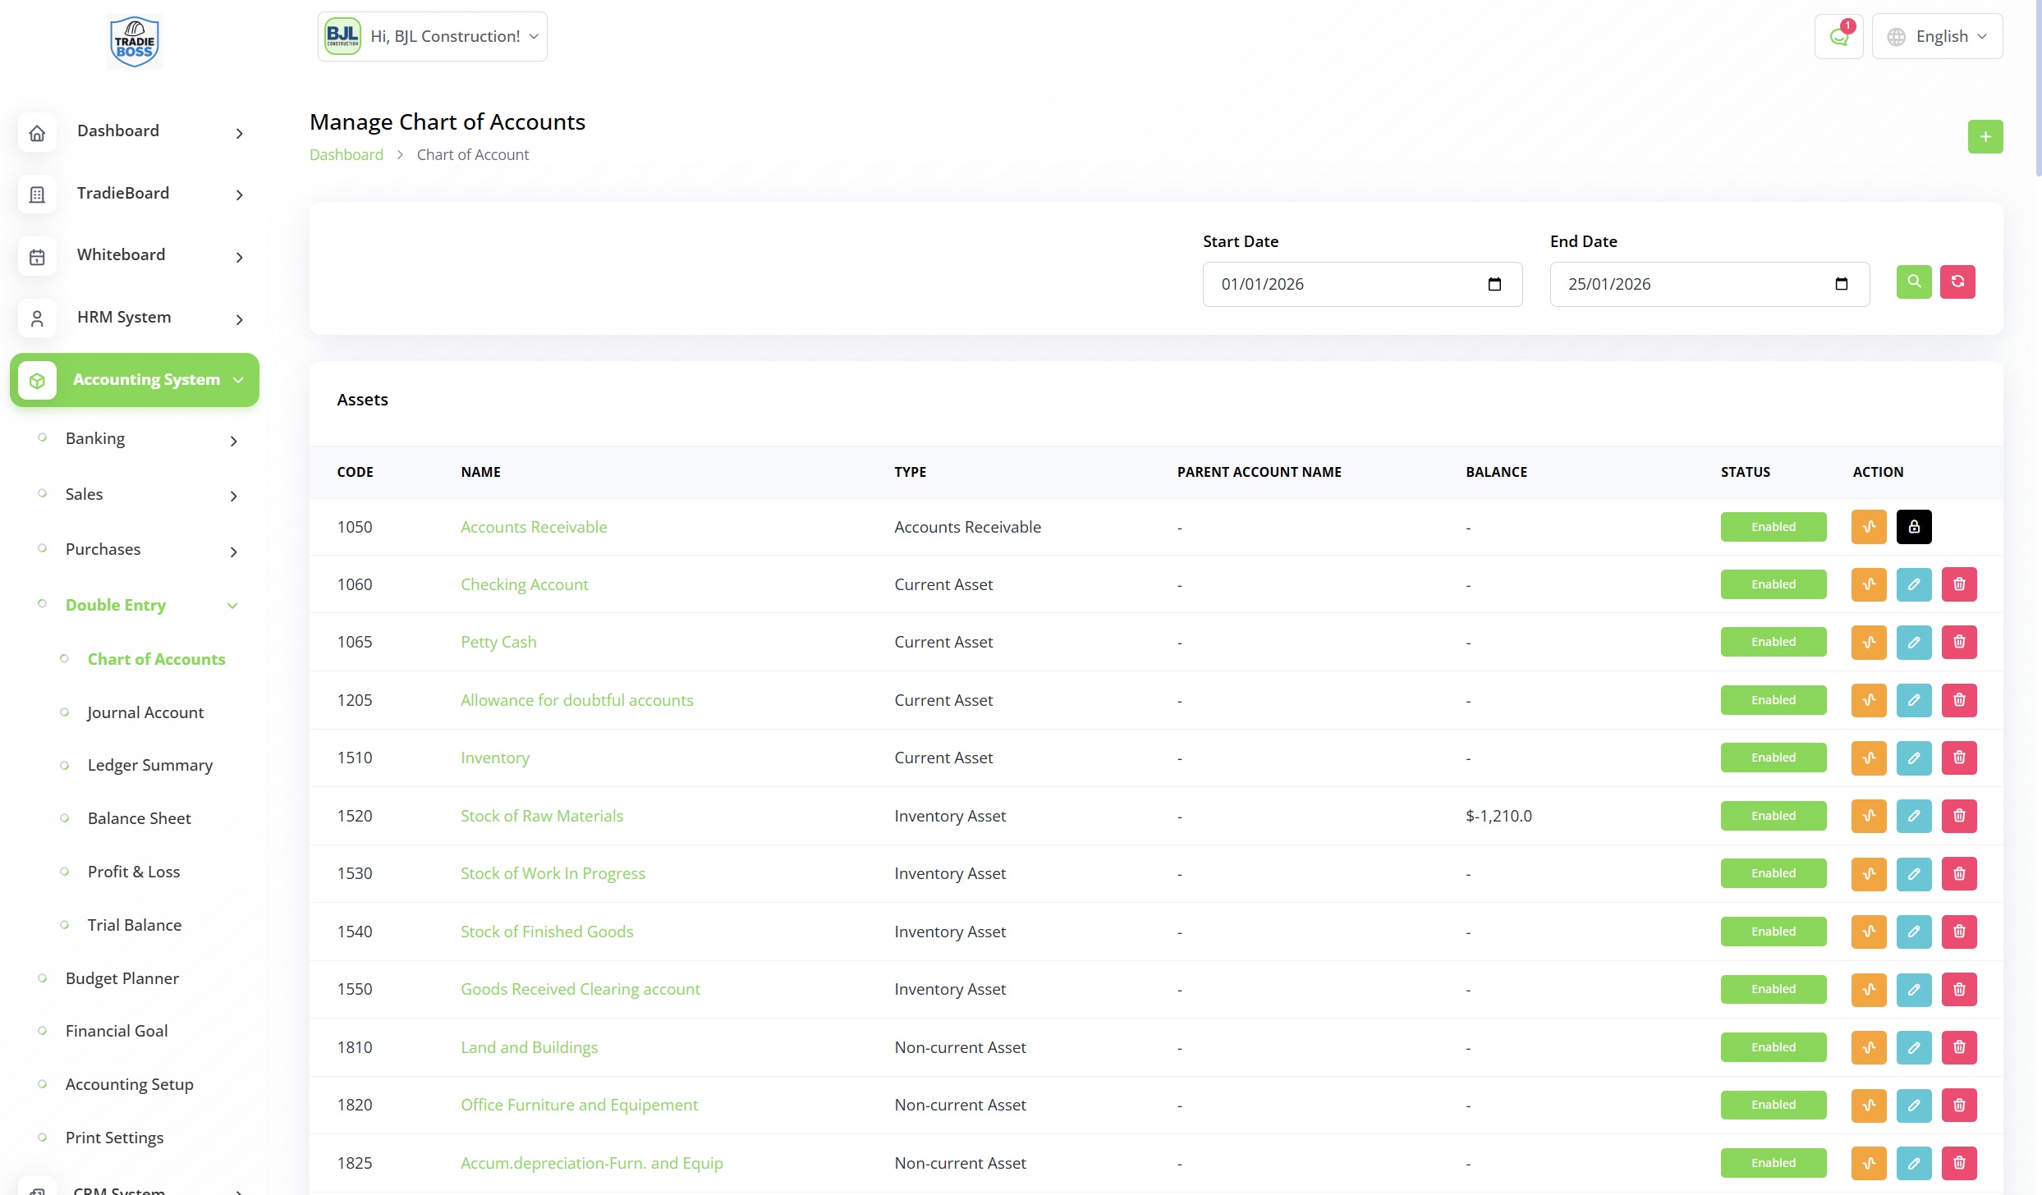Click lock icon on Accounts Receivable row
This screenshot has width=2042, height=1195.
[x=1913, y=527]
